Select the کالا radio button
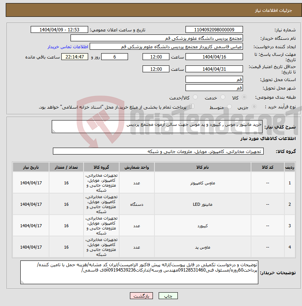302x306 pixels. (x=244, y=97)
